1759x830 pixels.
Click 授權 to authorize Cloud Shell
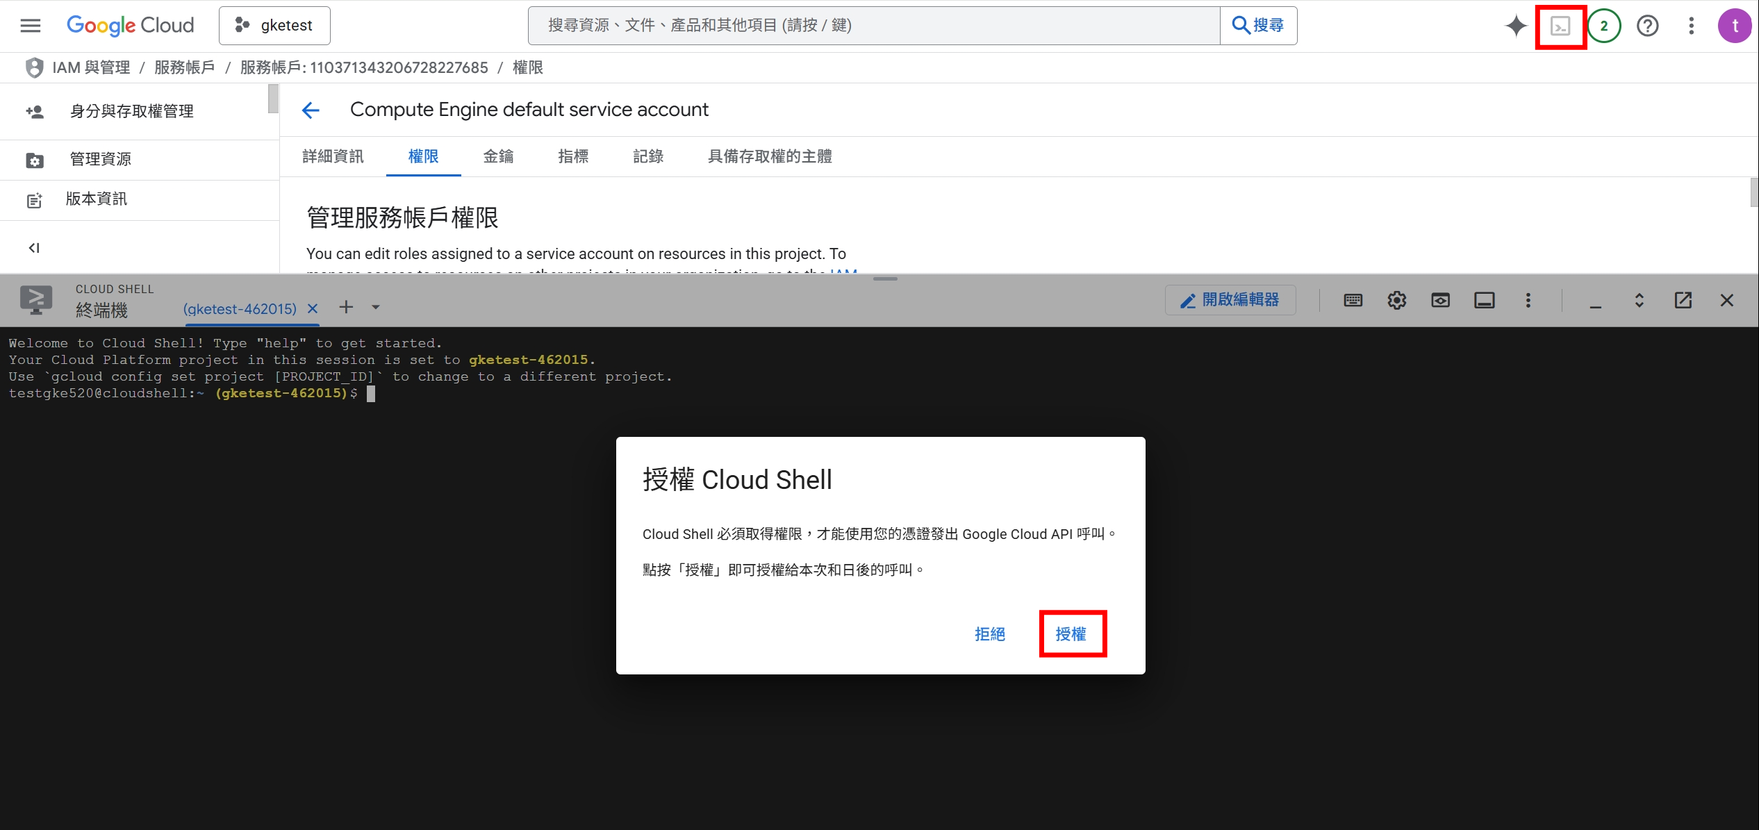click(1071, 634)
